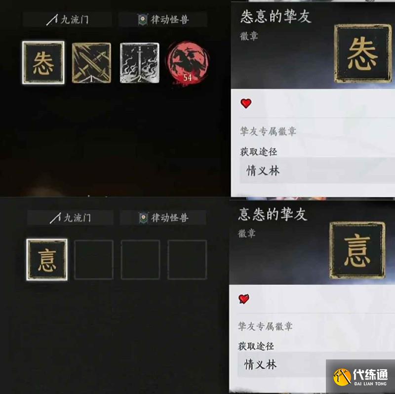This screenshot has width=395, height=394.
Task: Click the large 恙 badge preview image
Action: 363,54
